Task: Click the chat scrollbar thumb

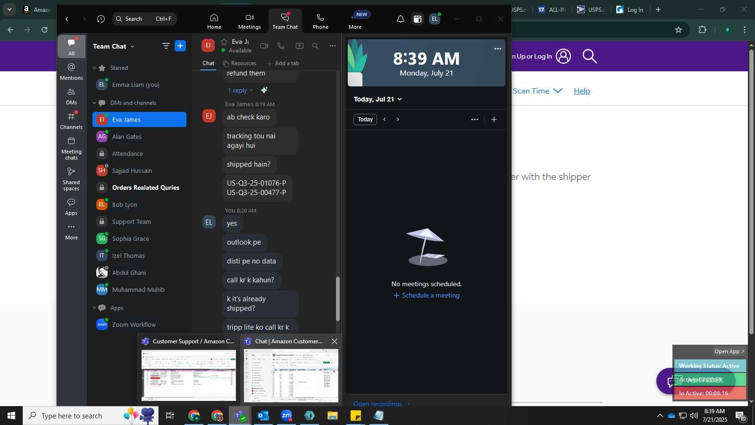Action: pyautogui.click(x=337, y=298)
